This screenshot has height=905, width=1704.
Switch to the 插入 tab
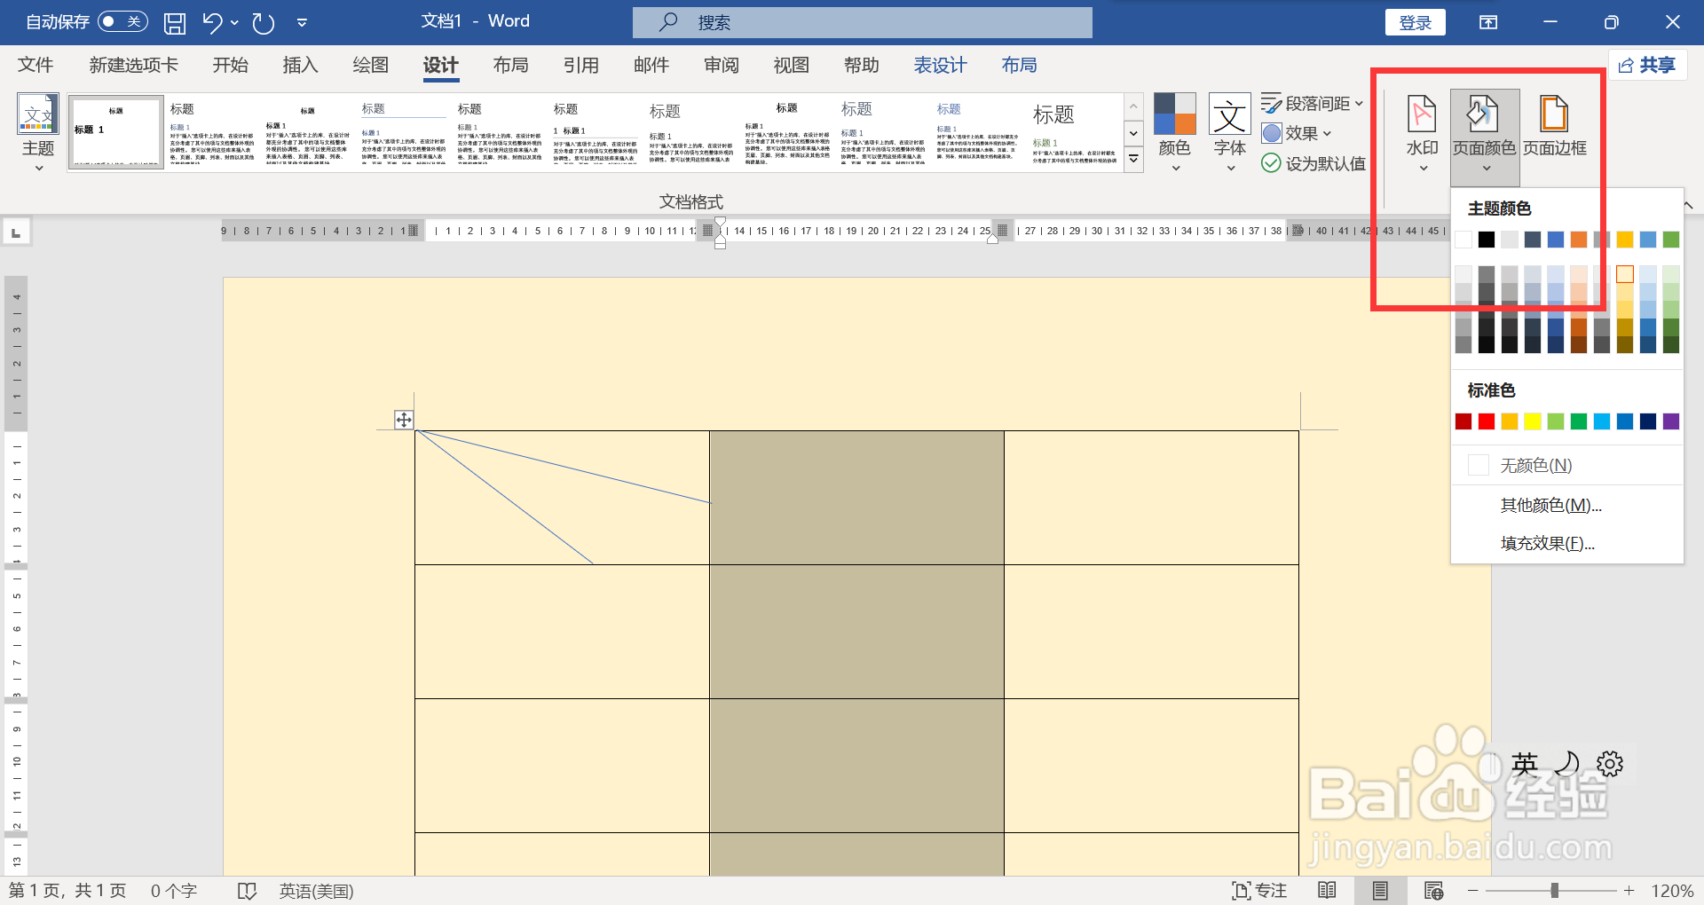point(300,65)
